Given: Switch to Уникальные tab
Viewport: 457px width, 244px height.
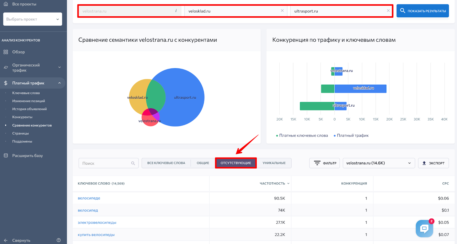Looking at the screenshot, I should coord(274,163).
